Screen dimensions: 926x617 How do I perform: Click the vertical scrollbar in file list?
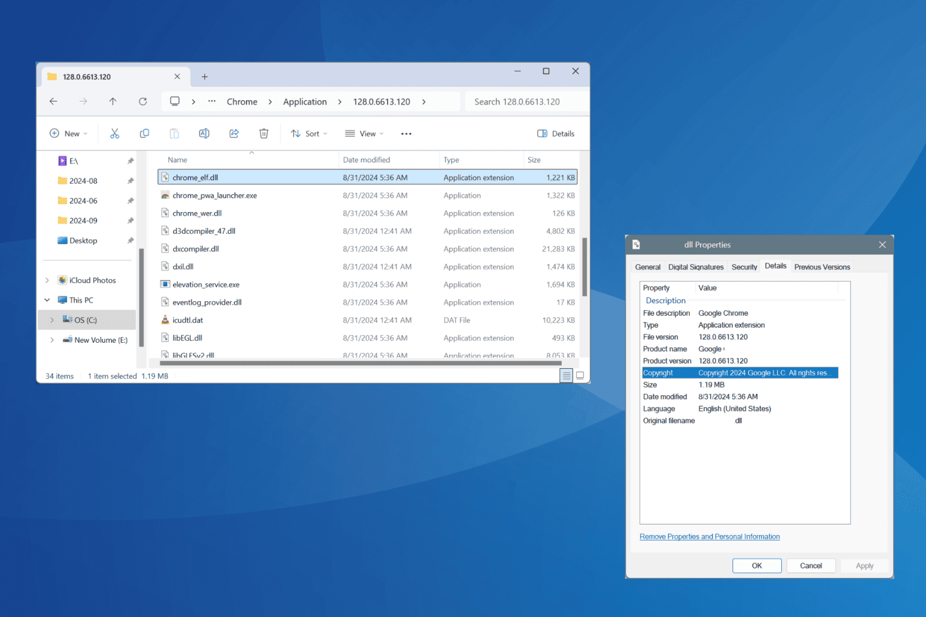click(x=584, y=267)
